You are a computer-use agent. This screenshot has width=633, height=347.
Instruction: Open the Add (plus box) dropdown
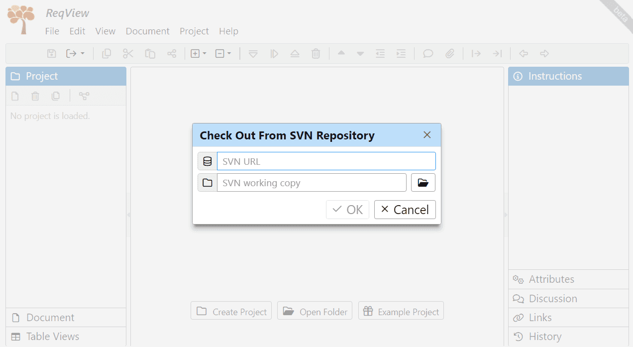tap(199, 53)
